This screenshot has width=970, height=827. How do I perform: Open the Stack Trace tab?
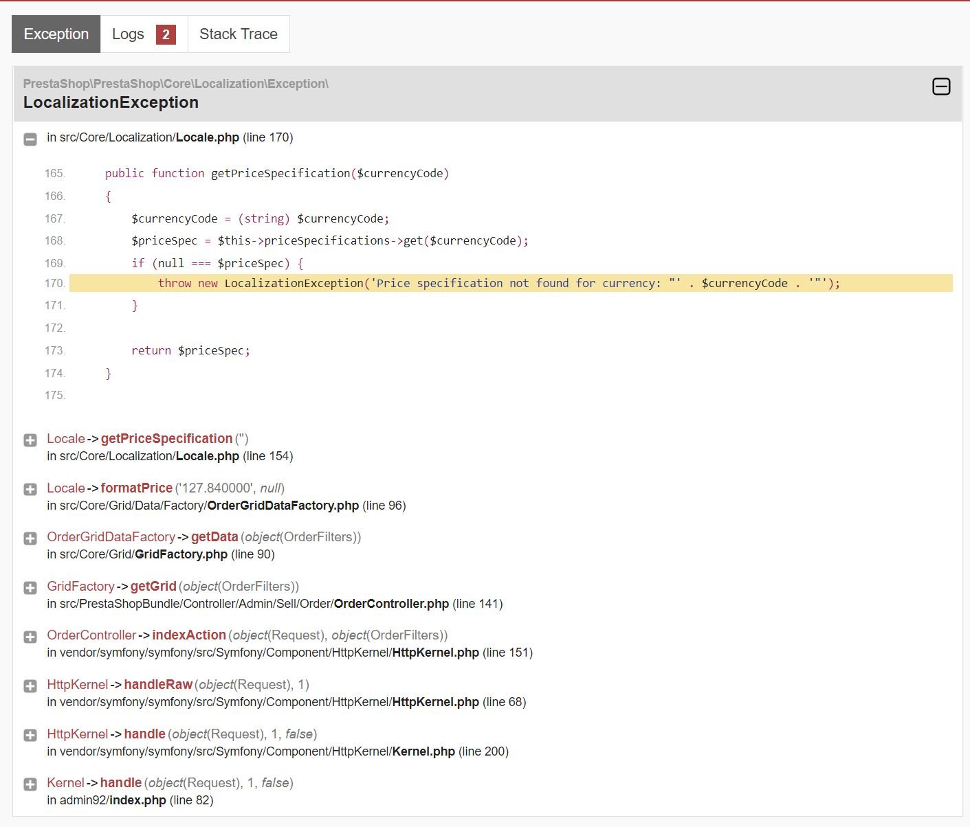click(239, 34)
